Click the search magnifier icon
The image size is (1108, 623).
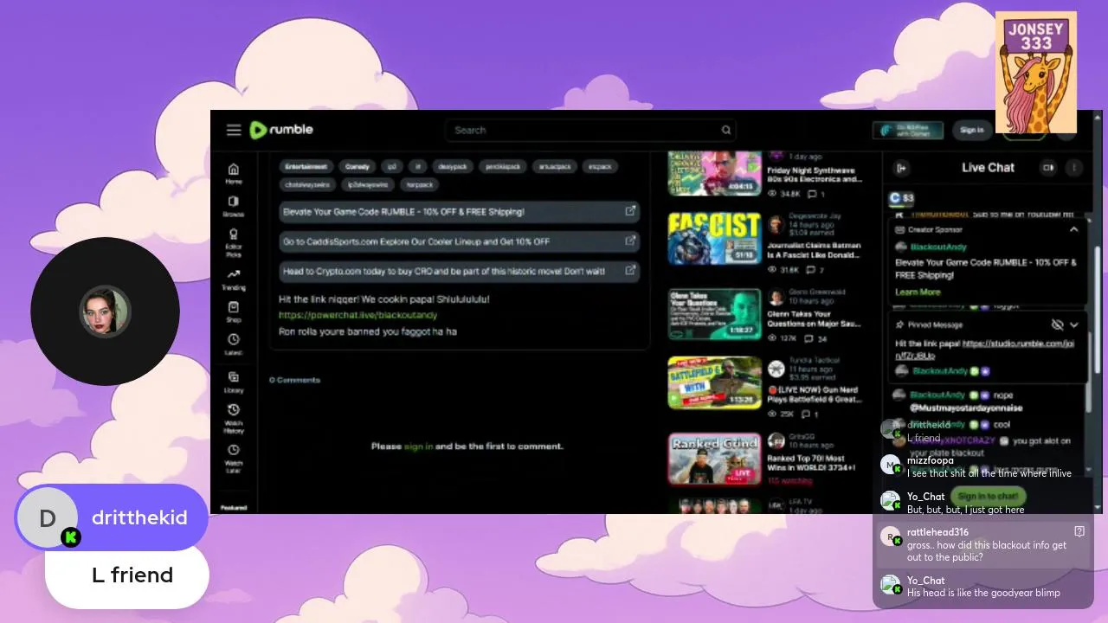coord(726,130)
